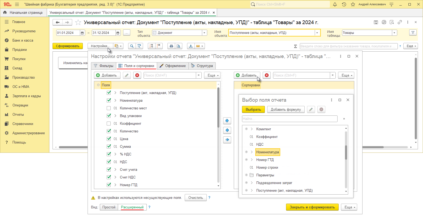Click the save report diskette icon

click(376, 22)
